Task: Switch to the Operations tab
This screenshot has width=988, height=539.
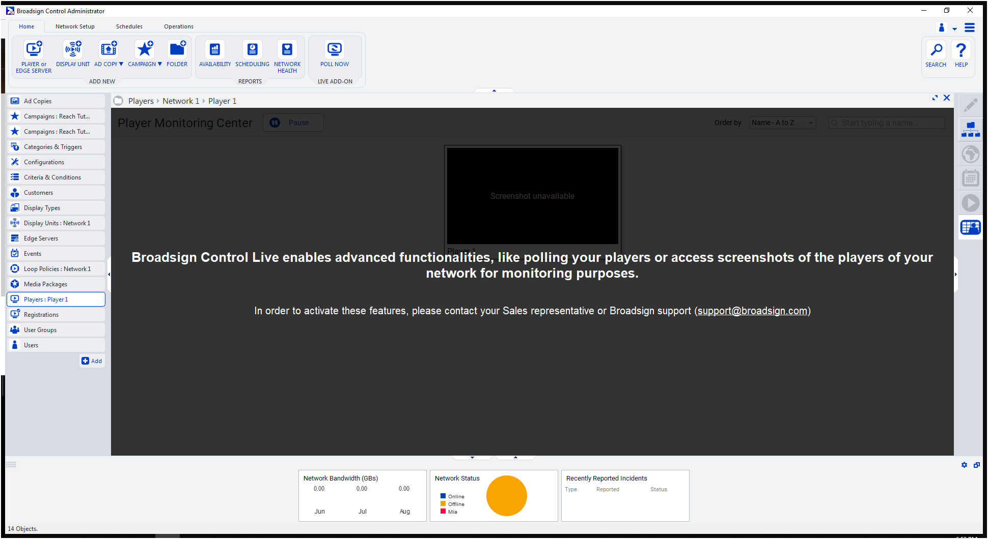Action: tap(179, 26)
